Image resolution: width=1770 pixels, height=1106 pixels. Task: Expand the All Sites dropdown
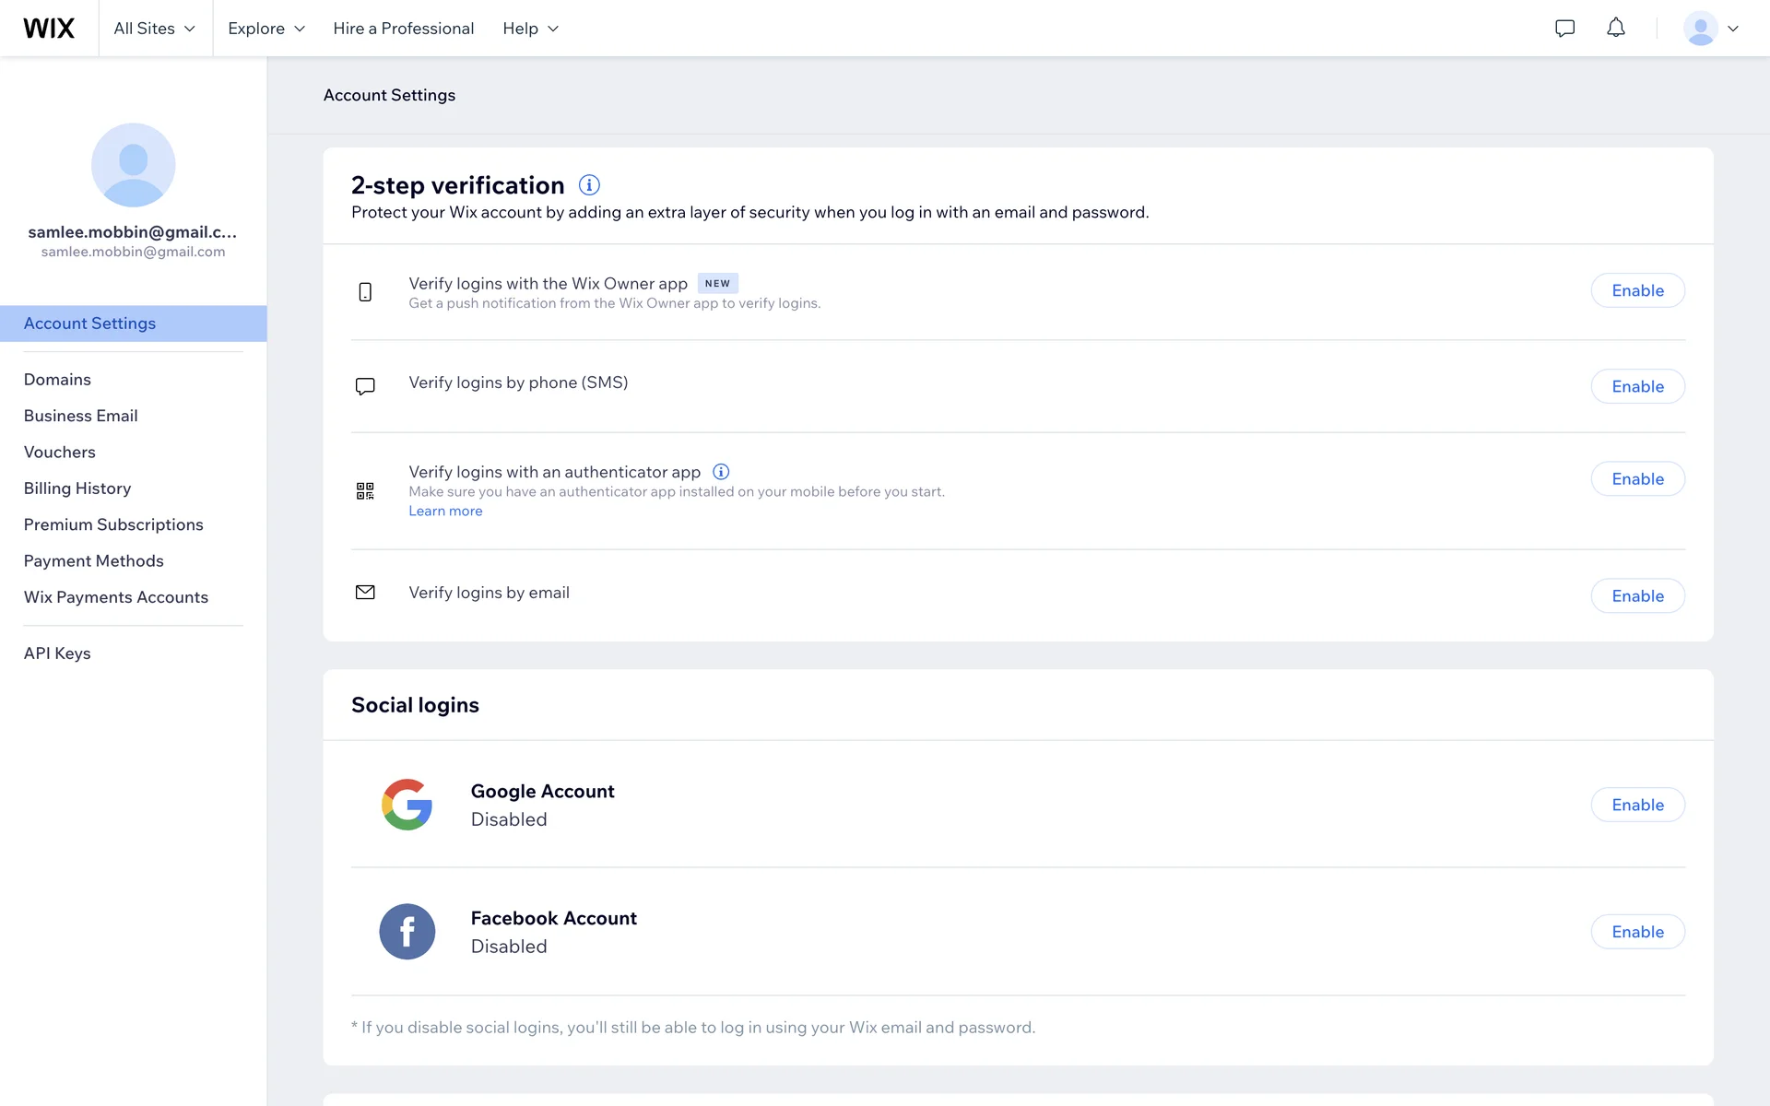pyautogui.click(x=155, y=29)
